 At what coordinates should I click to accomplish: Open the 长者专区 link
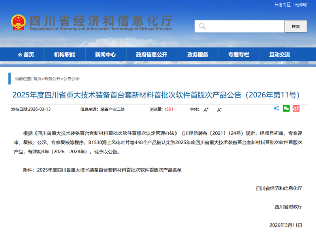(x=282, y=5)
